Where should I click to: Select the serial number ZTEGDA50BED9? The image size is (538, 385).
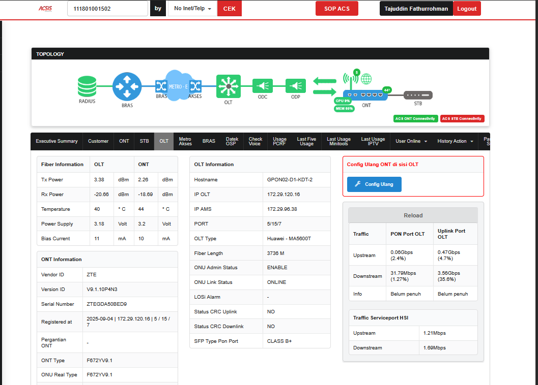107,304
